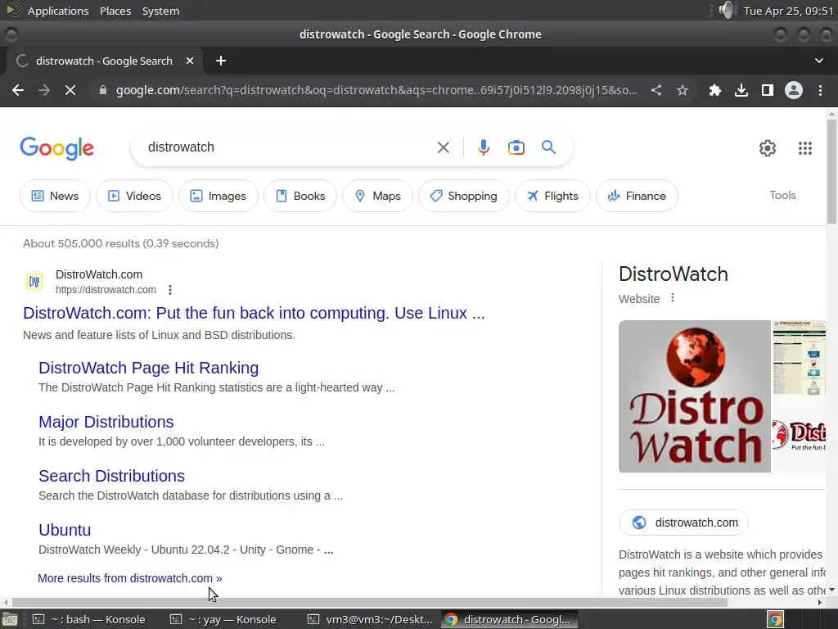This screenshot has width=838, height=629.
Task: Open the search Tools options
Action: coord(782,195)
